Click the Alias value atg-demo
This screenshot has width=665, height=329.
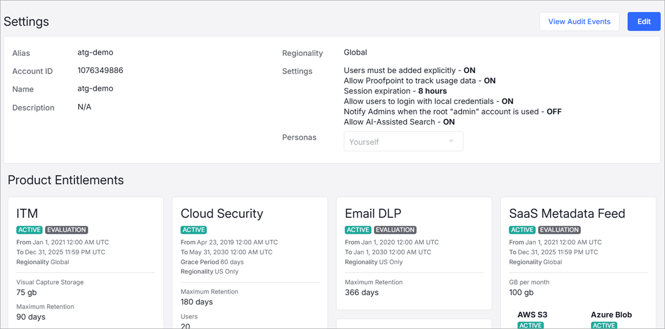click(x=95, y=53)
